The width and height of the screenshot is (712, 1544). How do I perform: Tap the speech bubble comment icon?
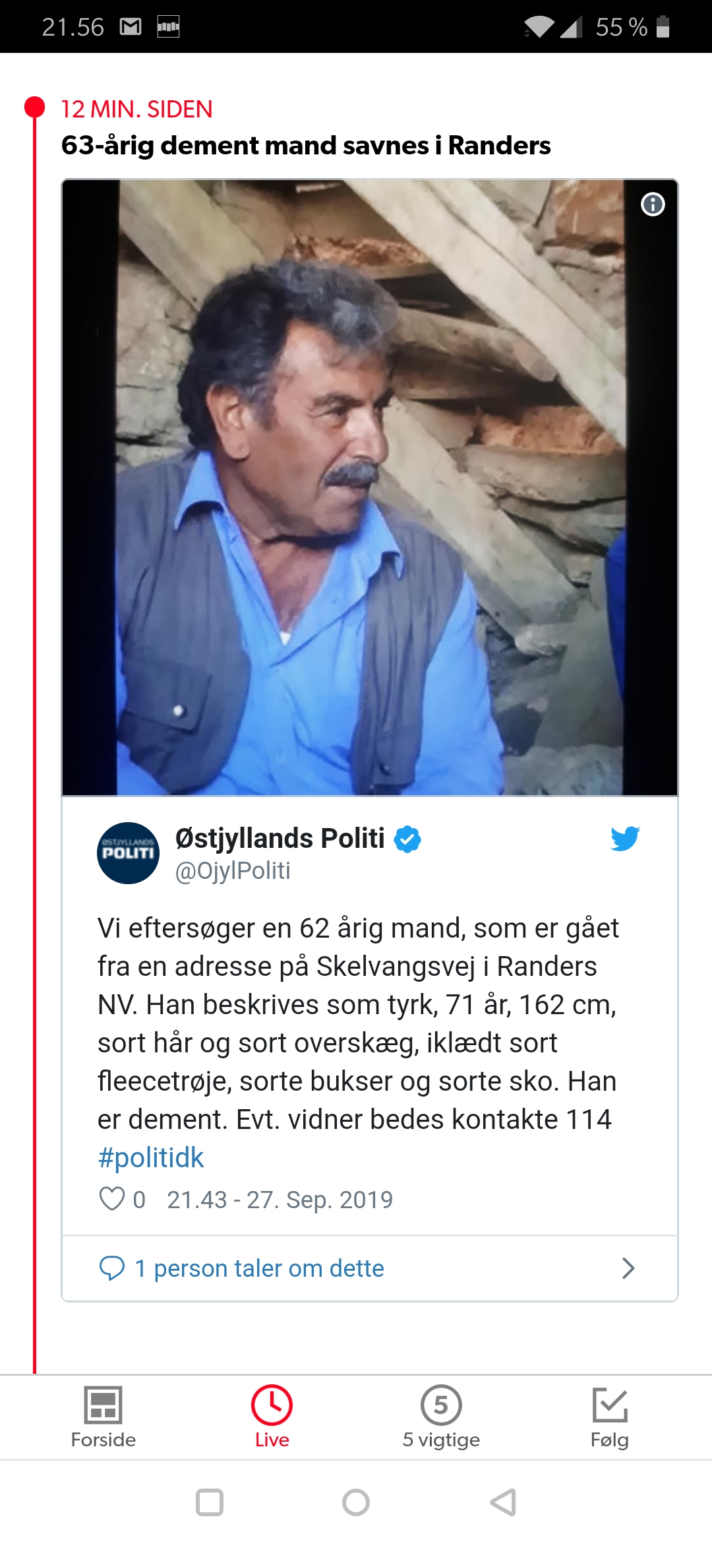pyautogui.click(x=111, y=1268)
